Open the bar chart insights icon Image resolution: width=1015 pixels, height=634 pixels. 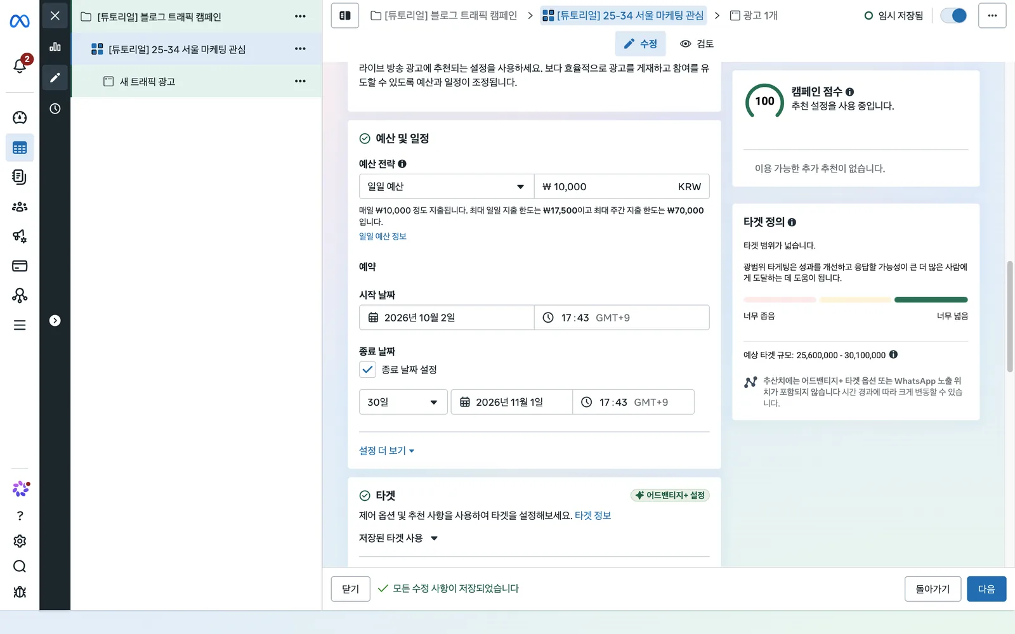pos(55,46)
